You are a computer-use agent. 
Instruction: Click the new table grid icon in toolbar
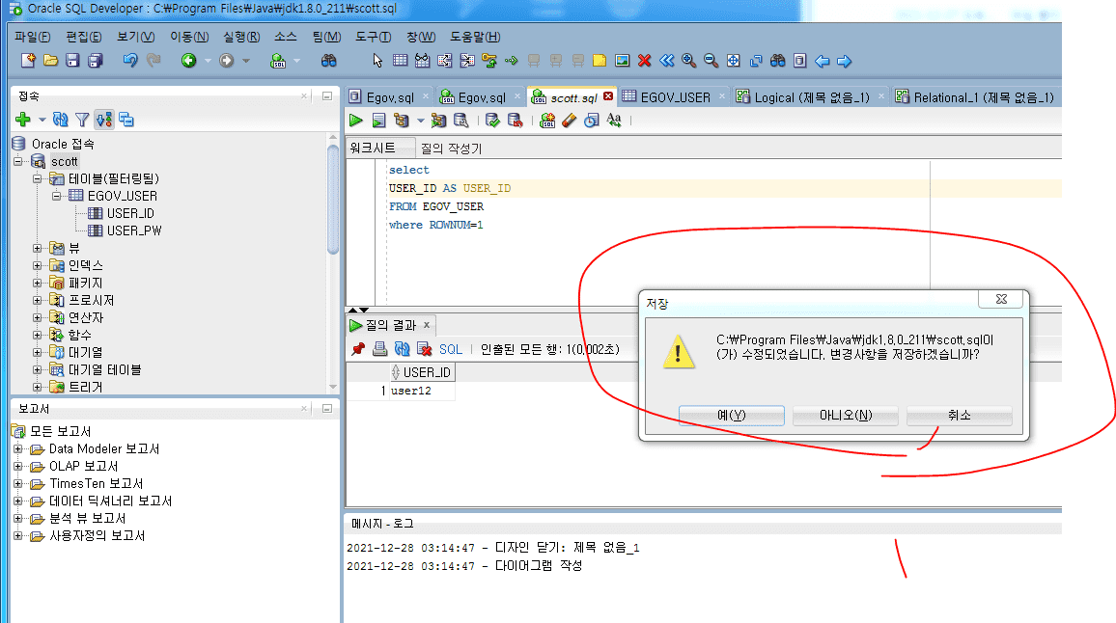pos(401,61)
